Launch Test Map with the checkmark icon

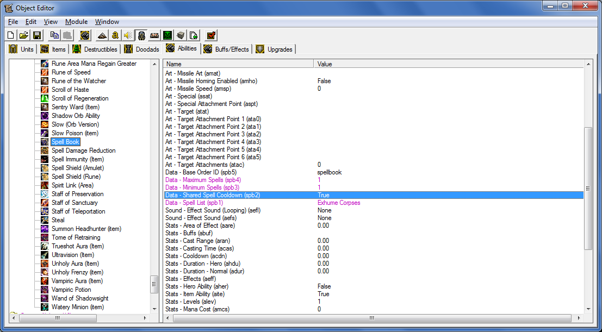click(211, 35)
